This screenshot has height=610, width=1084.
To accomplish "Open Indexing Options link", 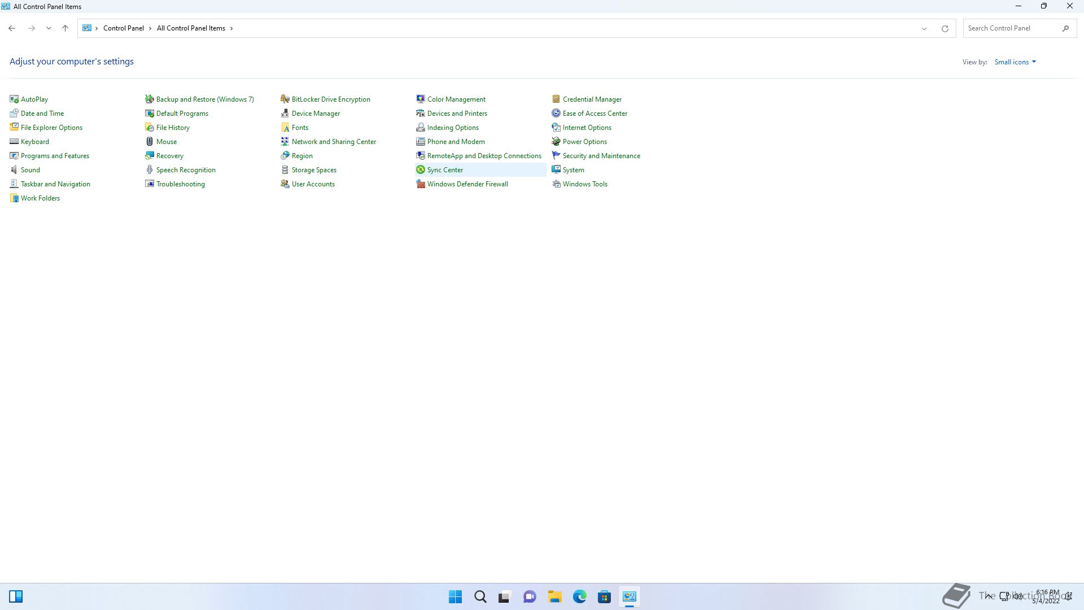I will click(453, 127).
